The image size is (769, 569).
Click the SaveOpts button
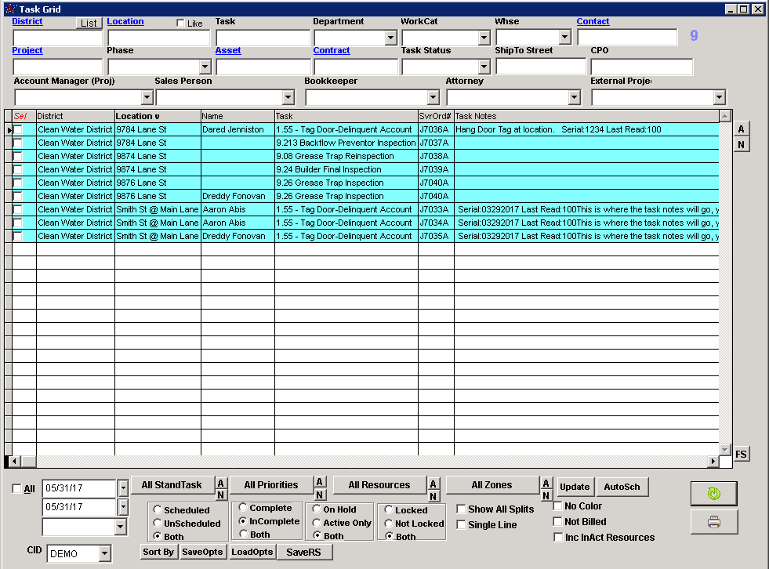click(202, 552)
